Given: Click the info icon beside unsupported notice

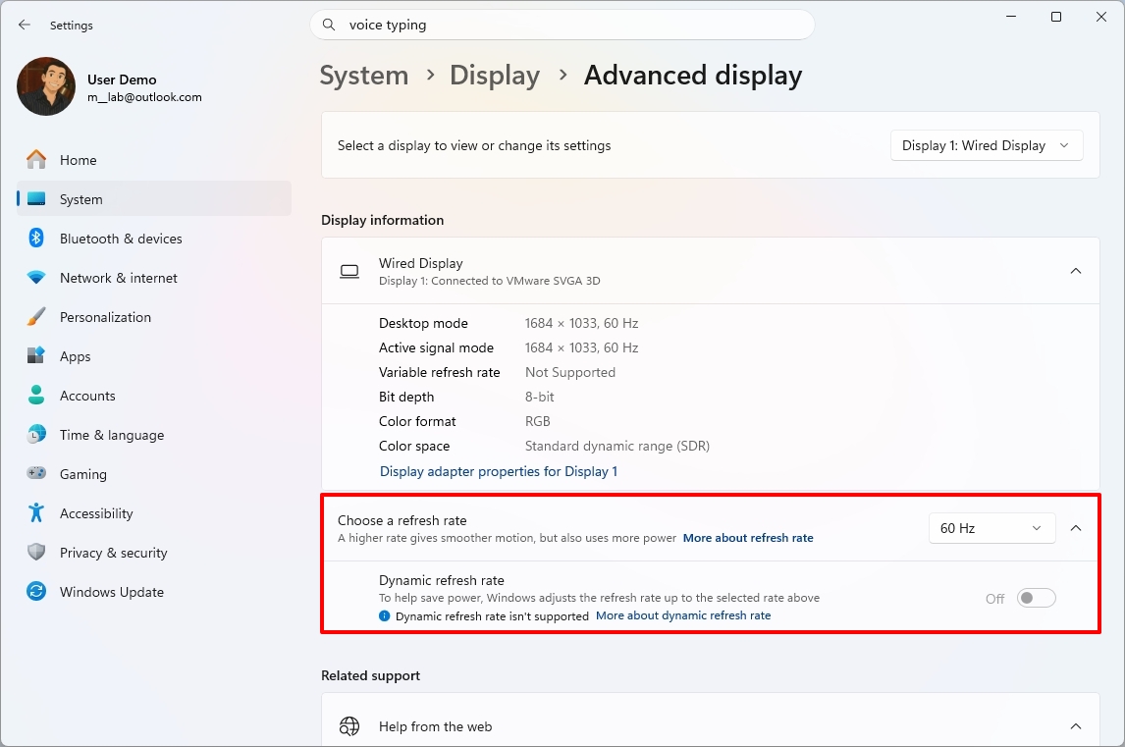Looking at the screenshot, I should coord(385,615).
